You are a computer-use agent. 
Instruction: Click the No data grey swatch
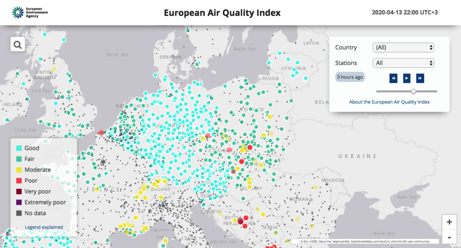click(x=19, y=213)
